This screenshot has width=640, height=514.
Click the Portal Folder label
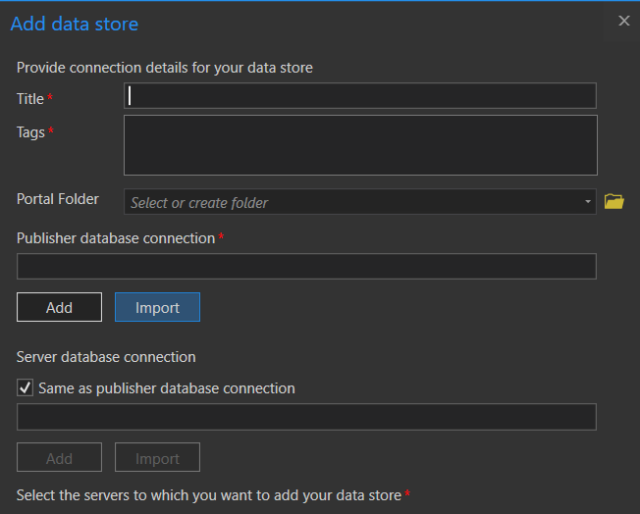pos(58,199)
